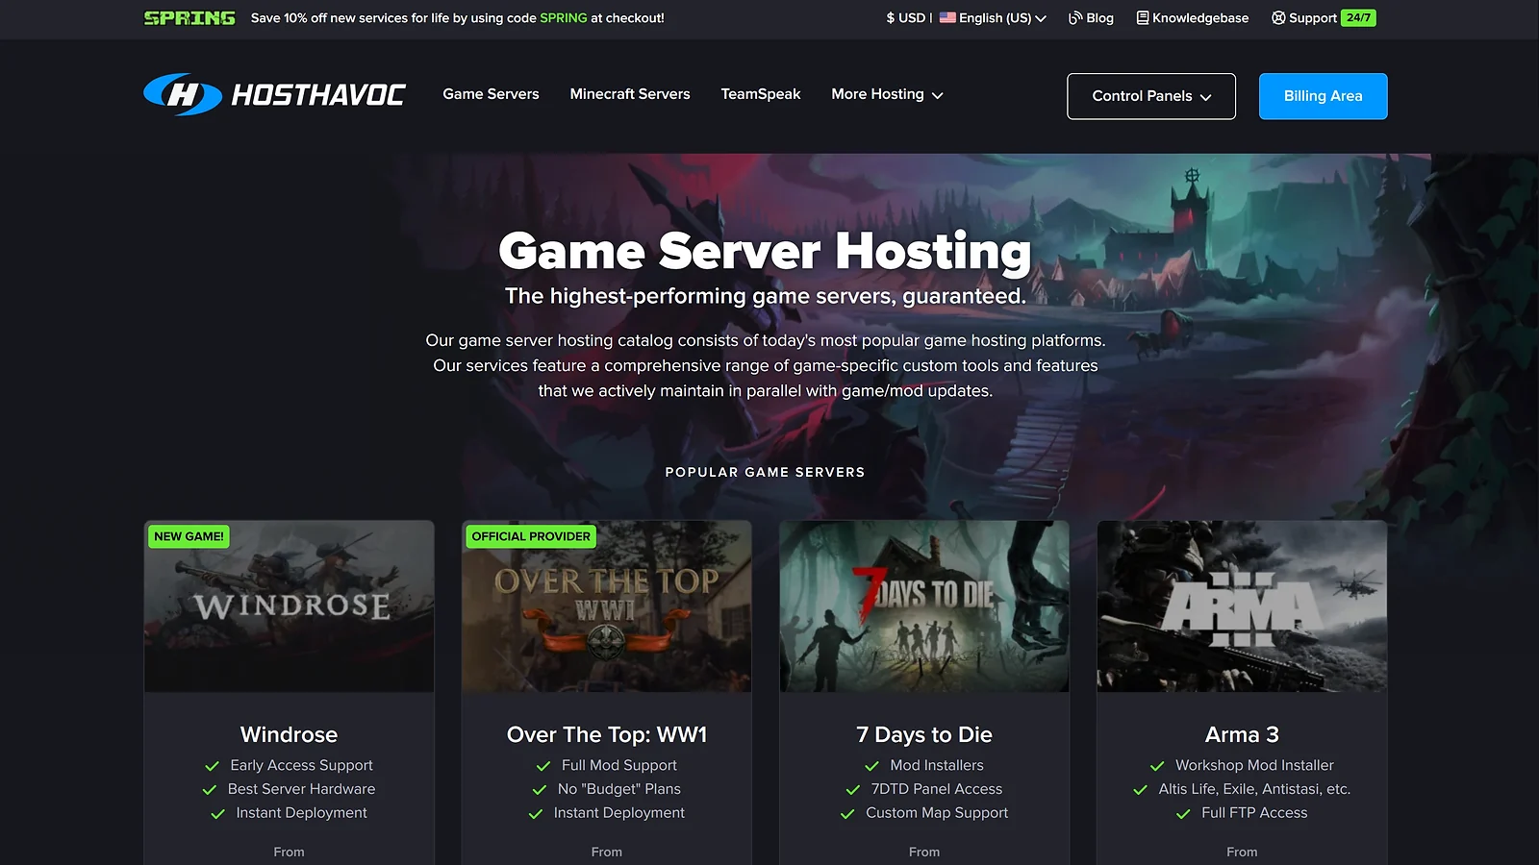This screenshot has width=1539, height=865.
Task: Click the "Custom Map Support" text
Action: pos(937,813)
